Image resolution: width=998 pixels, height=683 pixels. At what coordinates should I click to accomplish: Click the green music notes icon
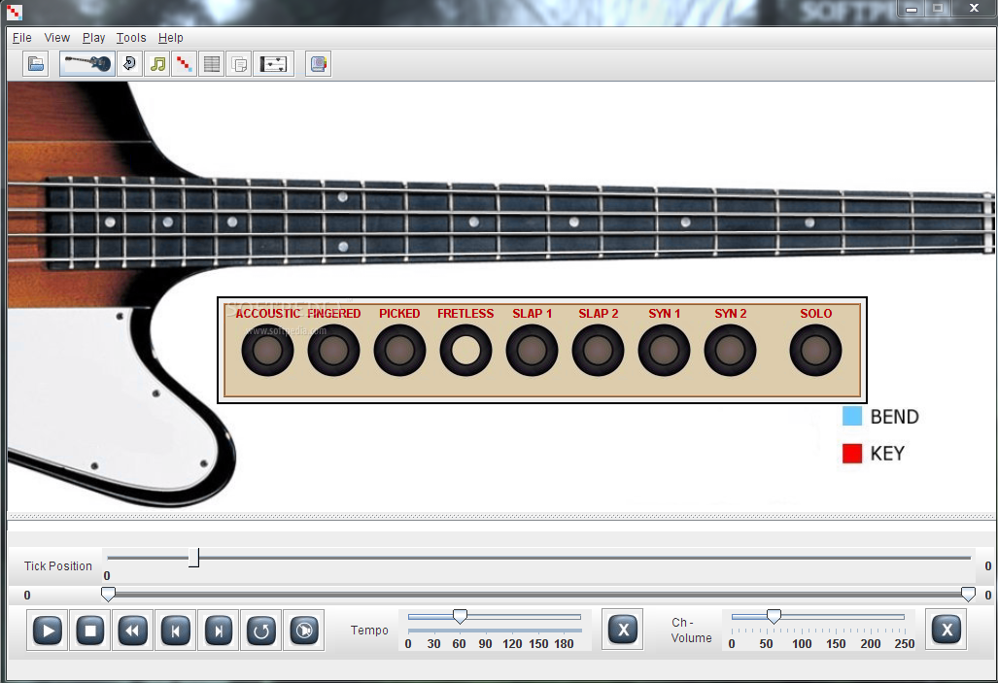(x=157, y=64)
